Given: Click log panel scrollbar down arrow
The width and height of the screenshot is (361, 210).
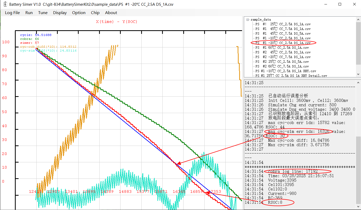Looking at the screenshot, I should tap(358, 206).
